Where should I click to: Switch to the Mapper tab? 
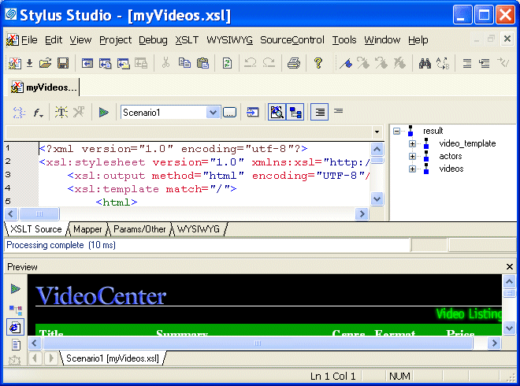coord(87,229)
